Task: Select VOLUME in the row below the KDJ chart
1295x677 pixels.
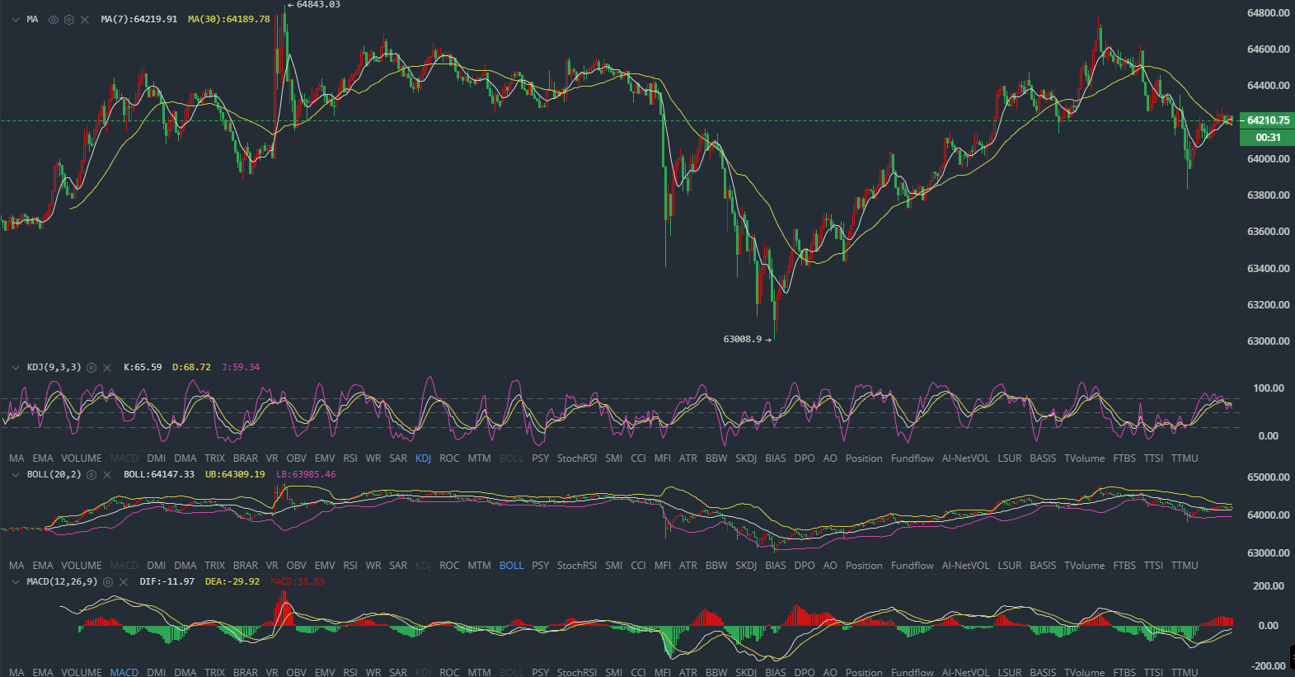Action: pyautogui.click(x=82, y=458)
